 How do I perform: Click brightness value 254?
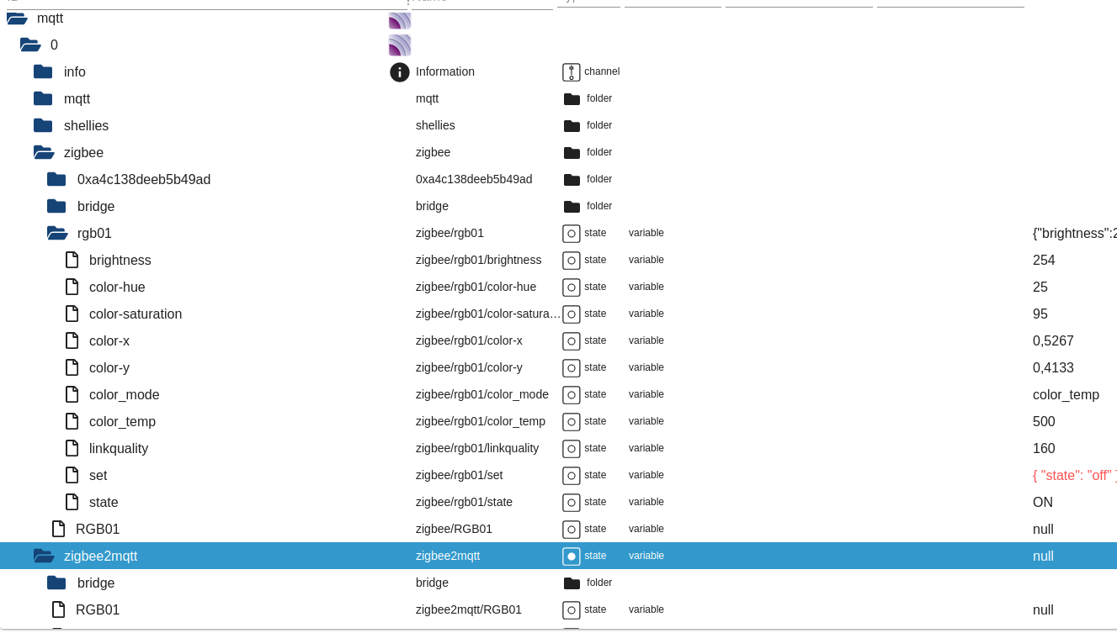pos(1044,260)
